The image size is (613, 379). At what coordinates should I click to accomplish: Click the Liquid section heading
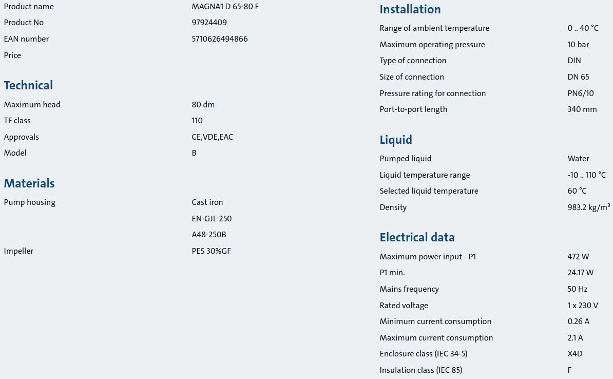(396, 140)
